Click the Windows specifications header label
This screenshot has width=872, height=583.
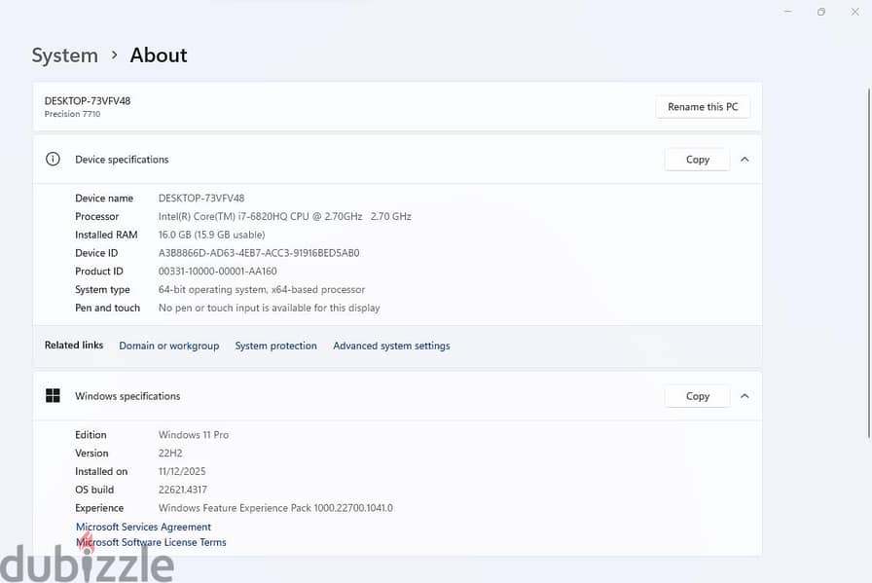127,395
